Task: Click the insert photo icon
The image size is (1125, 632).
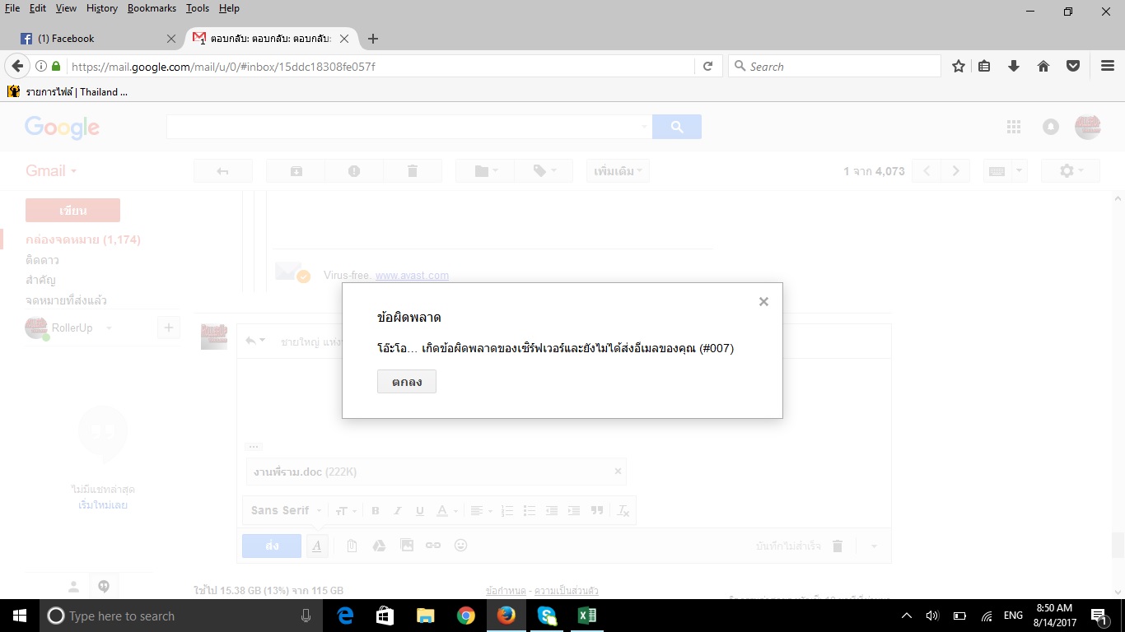Action: click(x=406, y=546)
